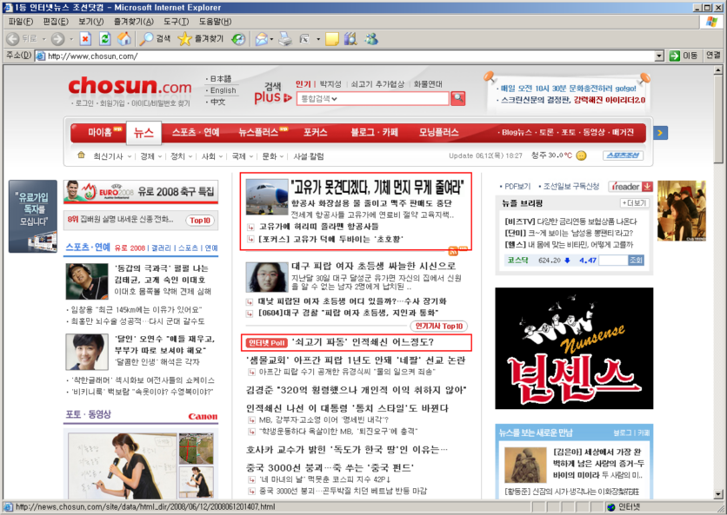Click the PDF보기 link

pyautogui.click(x=517, y=186)
